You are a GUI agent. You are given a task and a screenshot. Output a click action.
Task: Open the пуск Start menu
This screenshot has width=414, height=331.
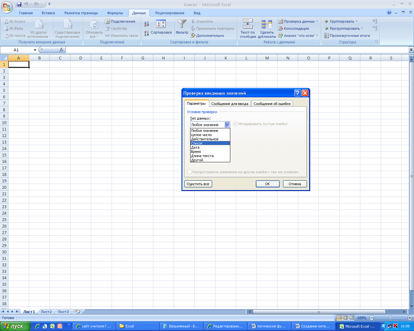15,326
